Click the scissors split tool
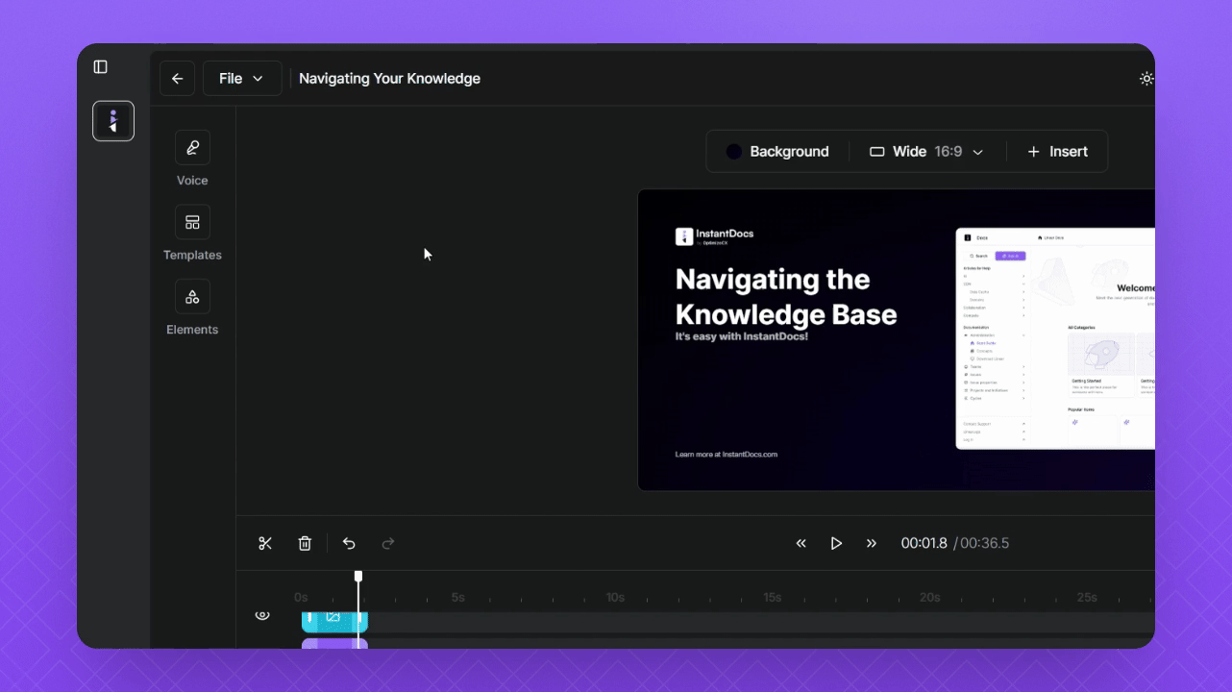Screen dimensions: 1232x692 pos(265,544)
